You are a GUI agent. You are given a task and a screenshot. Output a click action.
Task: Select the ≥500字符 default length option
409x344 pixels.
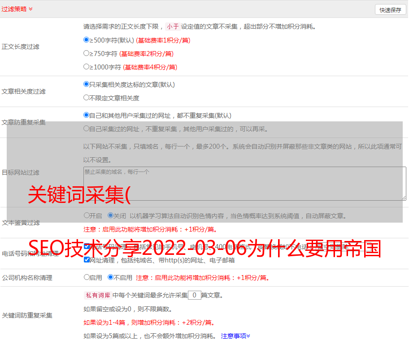point(86,39)
